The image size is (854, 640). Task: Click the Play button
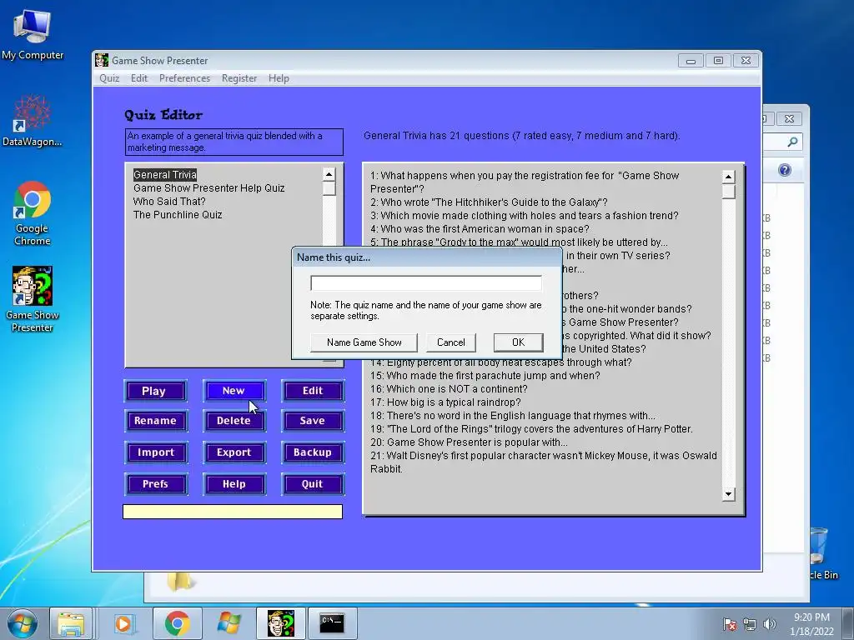pyautogui.click(x=156, y=391)
